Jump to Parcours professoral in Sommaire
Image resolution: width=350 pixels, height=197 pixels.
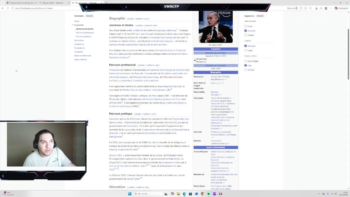pyautogui.click(x=85, y=33)
